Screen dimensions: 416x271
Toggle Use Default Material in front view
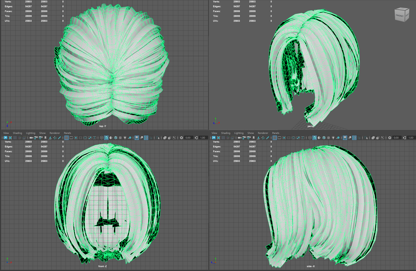coord(111,138)
